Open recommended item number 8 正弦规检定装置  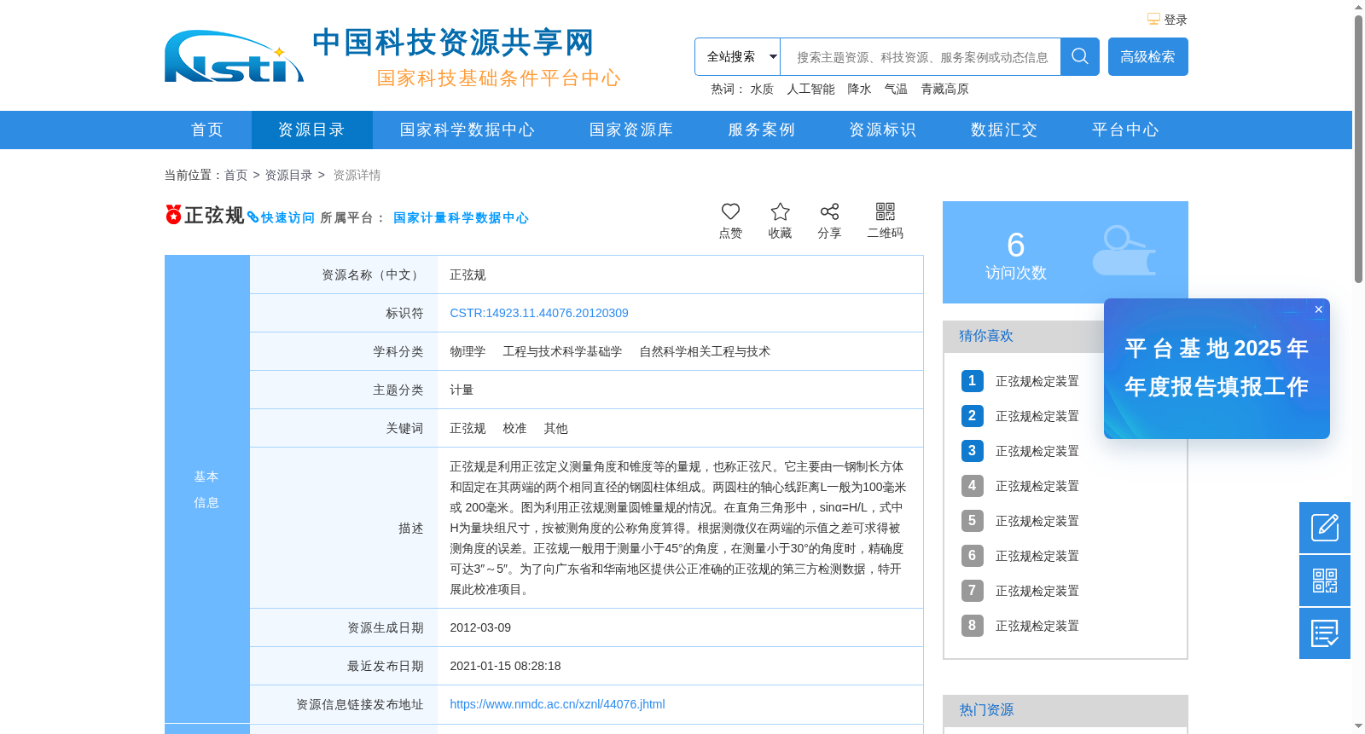click(x=1037, y=626)
